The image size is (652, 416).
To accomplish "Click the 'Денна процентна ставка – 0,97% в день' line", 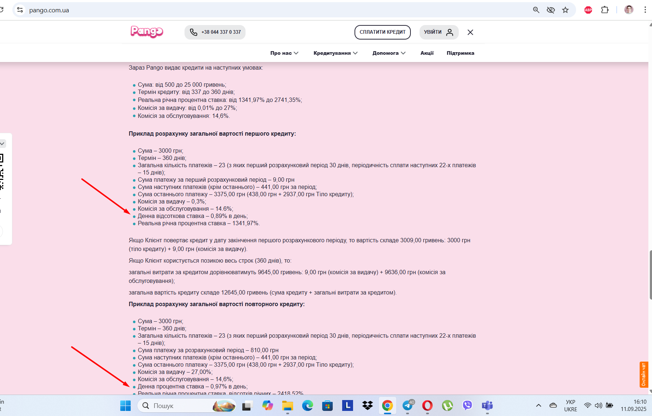I will [193, 387].
